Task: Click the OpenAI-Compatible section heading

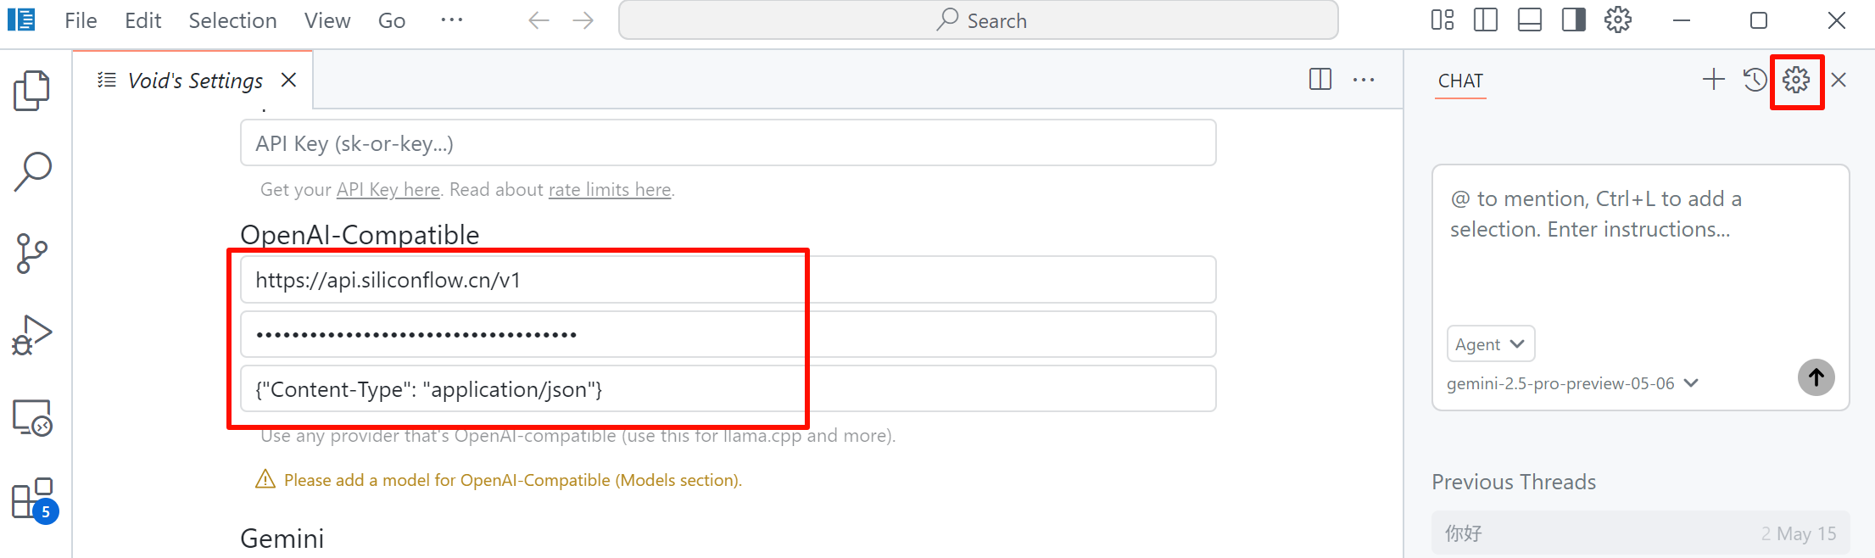Action: pos(360,234)
